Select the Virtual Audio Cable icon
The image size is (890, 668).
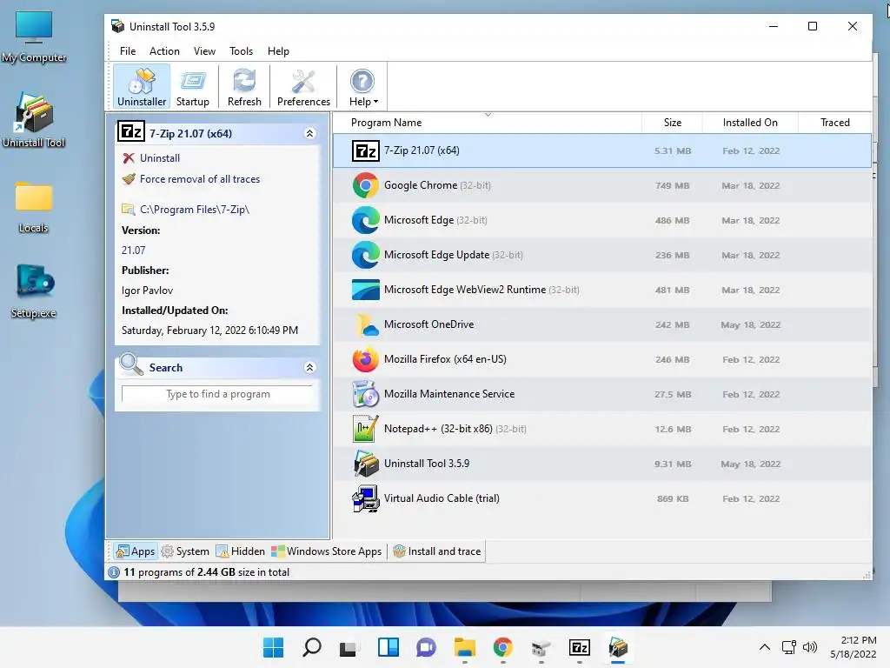pyautogui.click(x=366, y=498)
